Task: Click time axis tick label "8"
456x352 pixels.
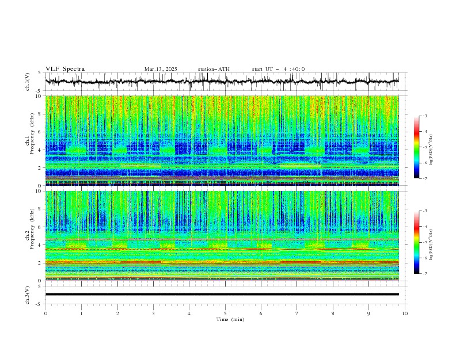Action: pyautogui.click(x=333, y=313)
